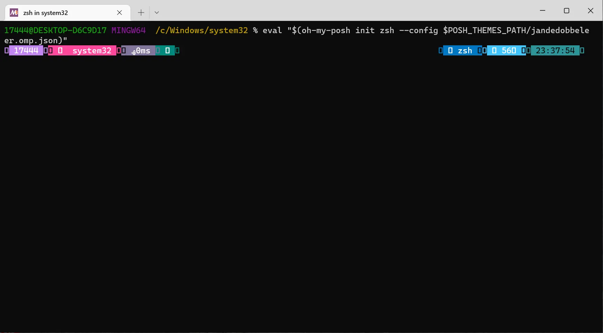Screen dimensions: 603x333
Task: Open a new terminal tab
Action: click(141, 13)
